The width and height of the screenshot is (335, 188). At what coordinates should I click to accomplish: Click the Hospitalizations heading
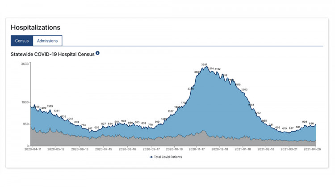(x=35, y=27)
